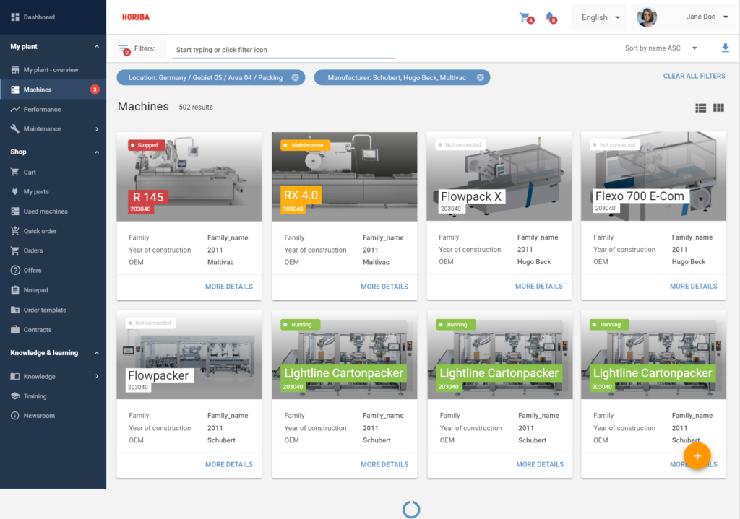Click the filter icon with badge
The width and height of the screenshot is (740, 519).
tap(124, 49)
